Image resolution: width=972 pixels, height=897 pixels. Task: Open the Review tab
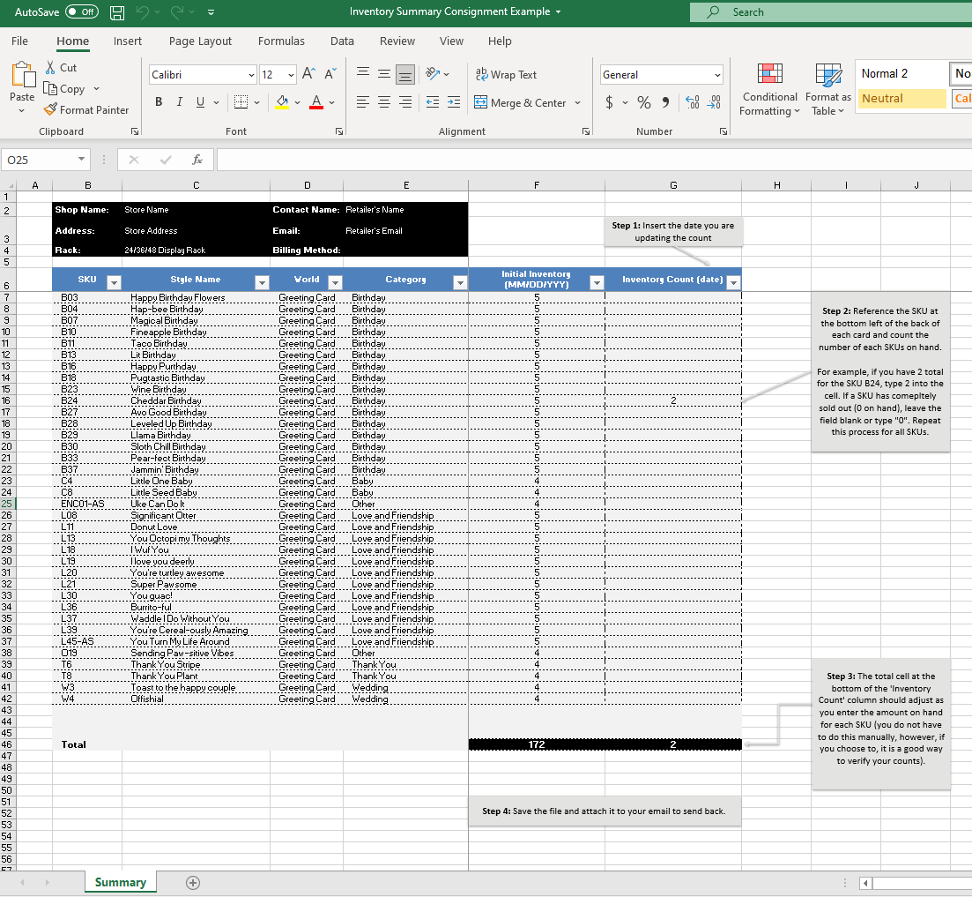[x=397, y=41]
